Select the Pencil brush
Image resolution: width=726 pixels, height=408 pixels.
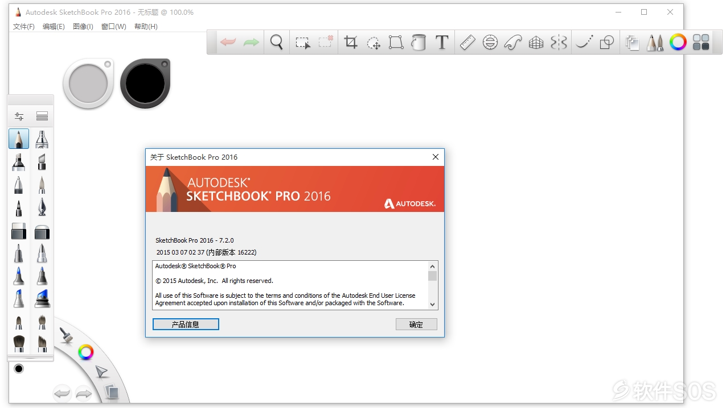[19, 139]
